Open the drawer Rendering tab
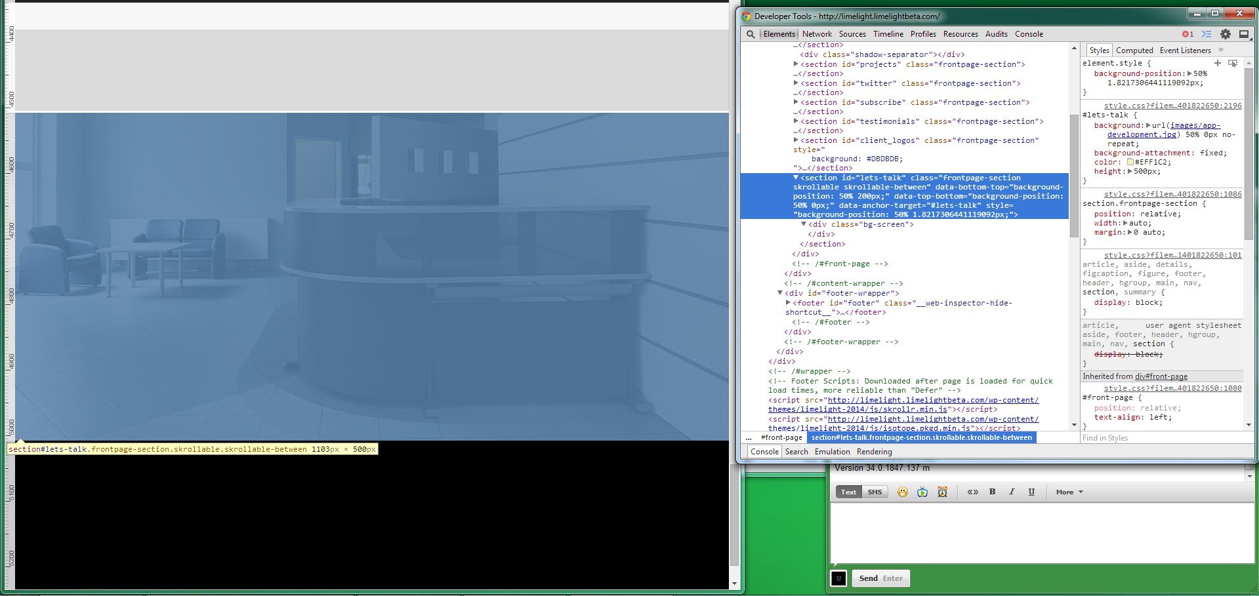 [874, 452]
